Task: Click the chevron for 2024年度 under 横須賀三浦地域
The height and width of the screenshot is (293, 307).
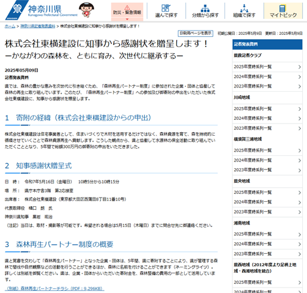Action: tap(300, 160)
